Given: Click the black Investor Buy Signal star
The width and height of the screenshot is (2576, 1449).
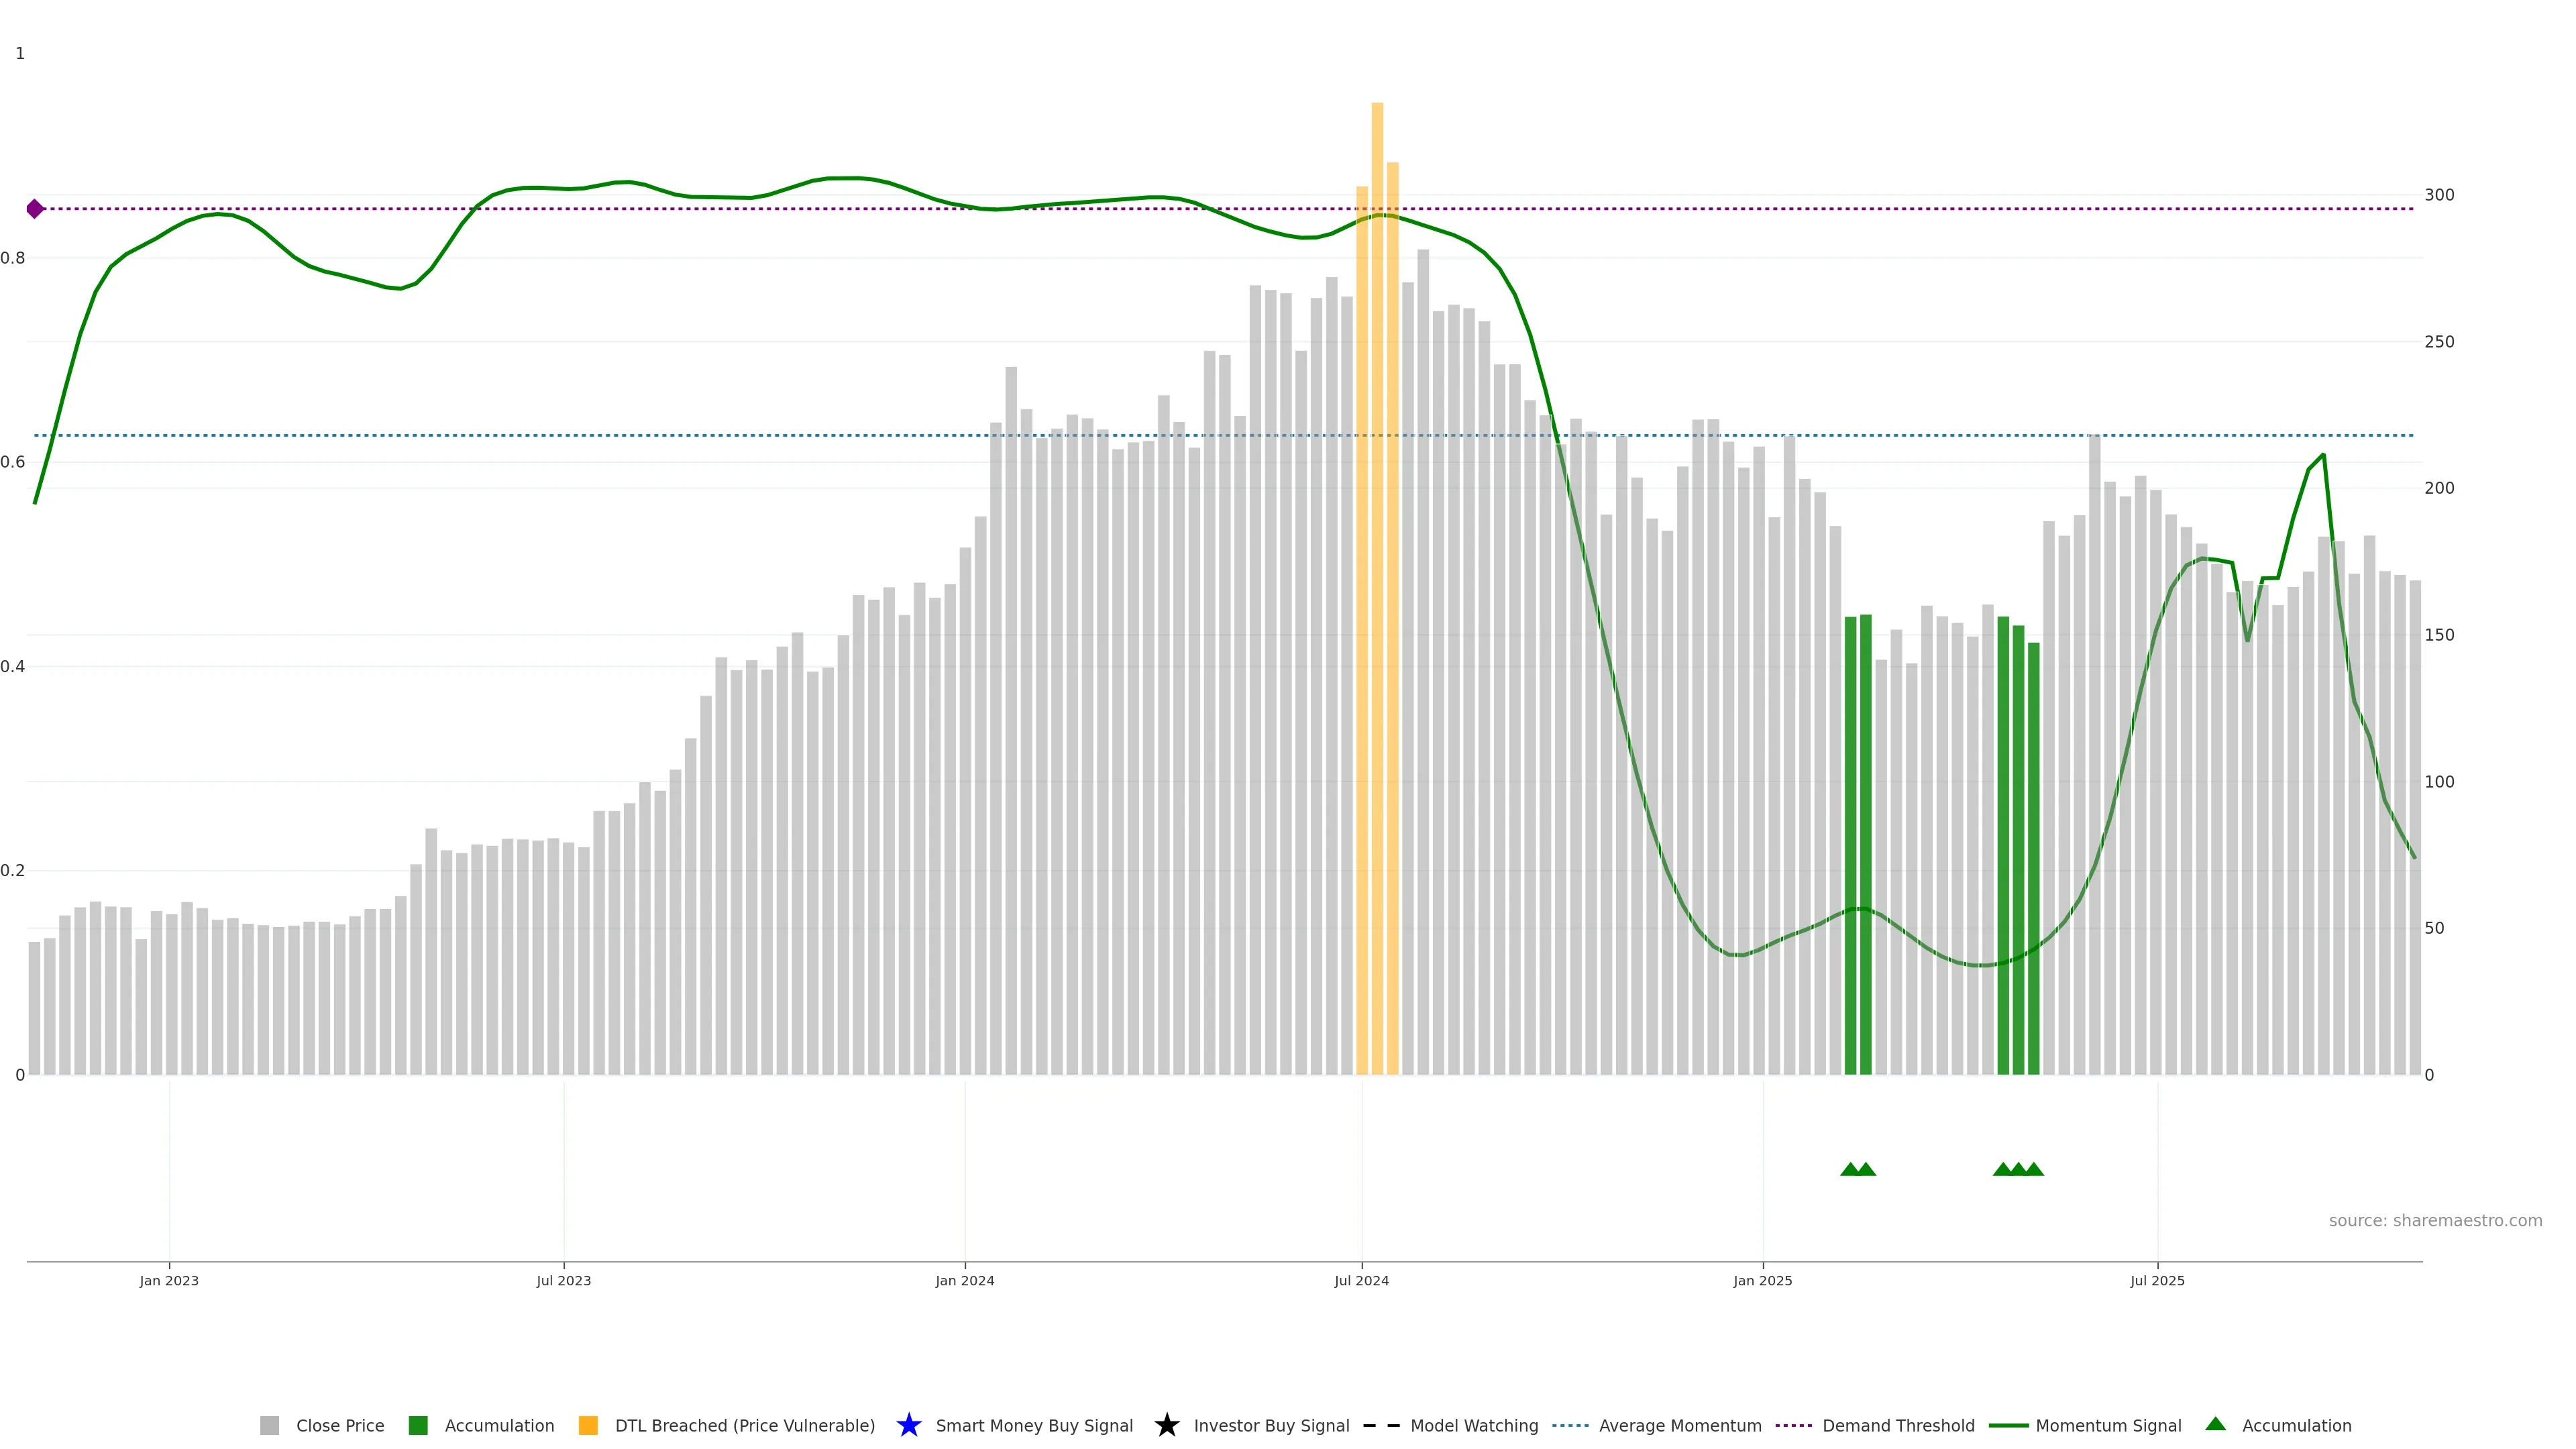Looking at the screenshot, I should [x=1166, y=1425].
